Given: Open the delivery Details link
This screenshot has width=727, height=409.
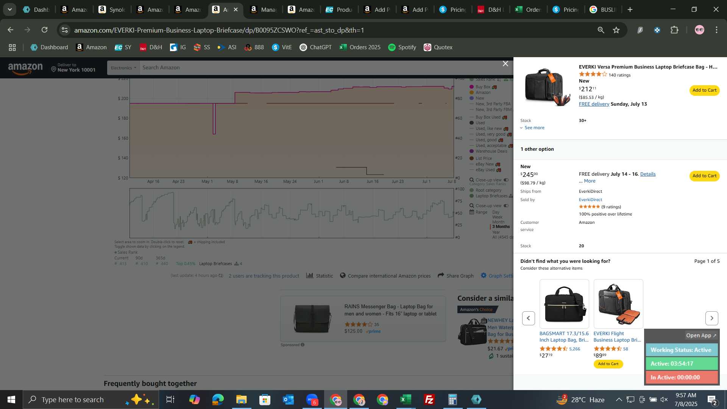Looking at the screenshot, I should pos(647,174).
